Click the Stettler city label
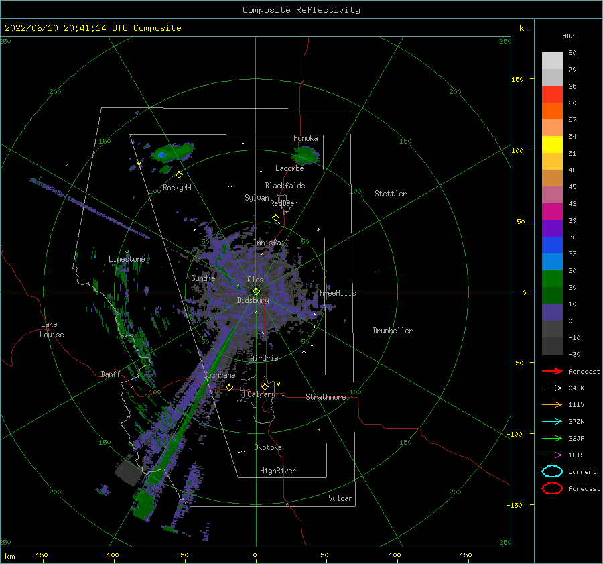The height and width of the screenshot is (564, 603). 391,194
